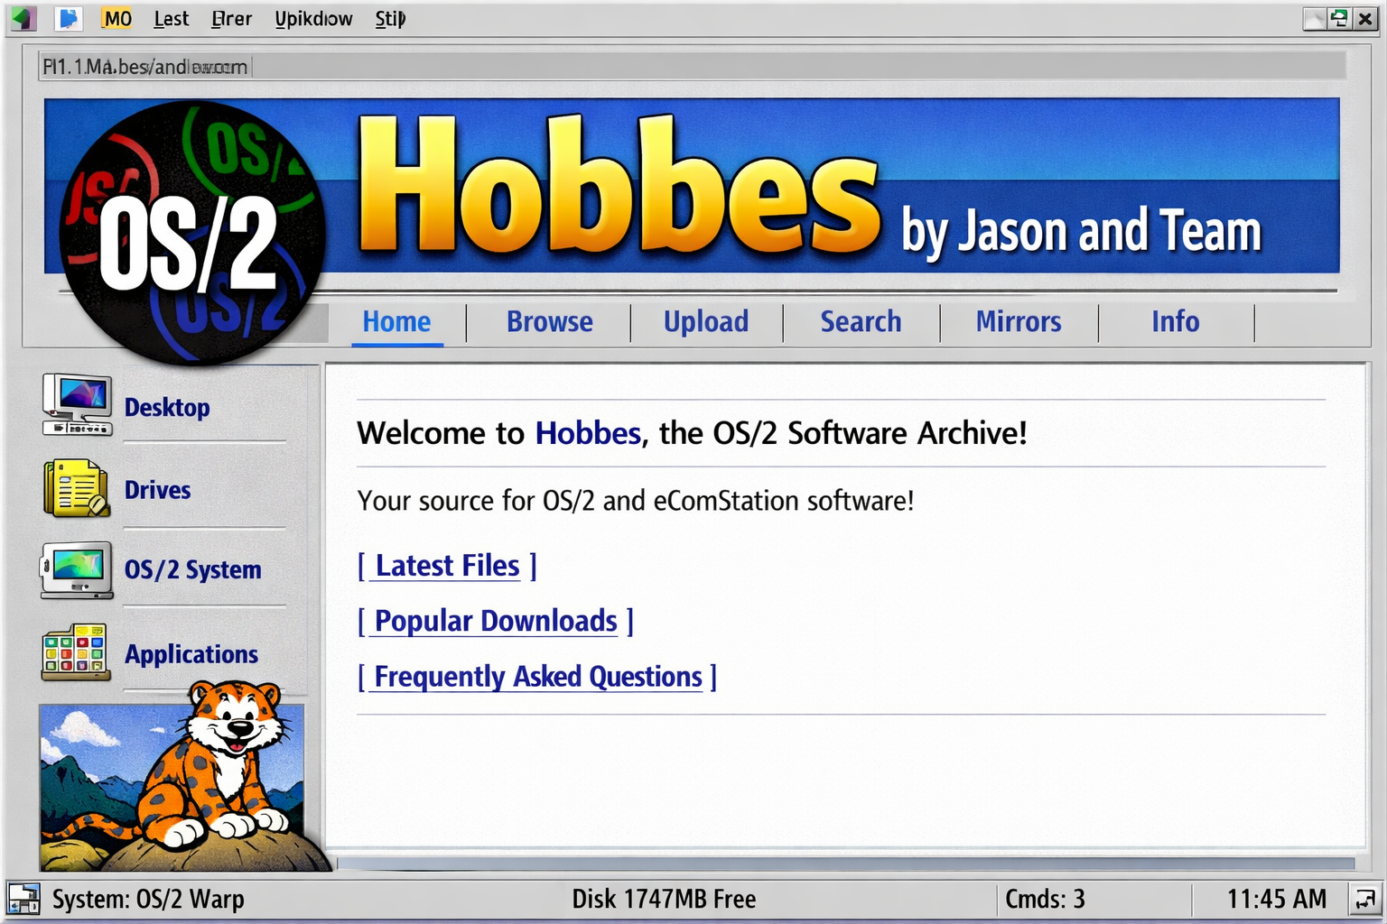Switch to the Mirrors tab
The width and height of the screenshot is (1387, 924).
[x=1019, y=322]
